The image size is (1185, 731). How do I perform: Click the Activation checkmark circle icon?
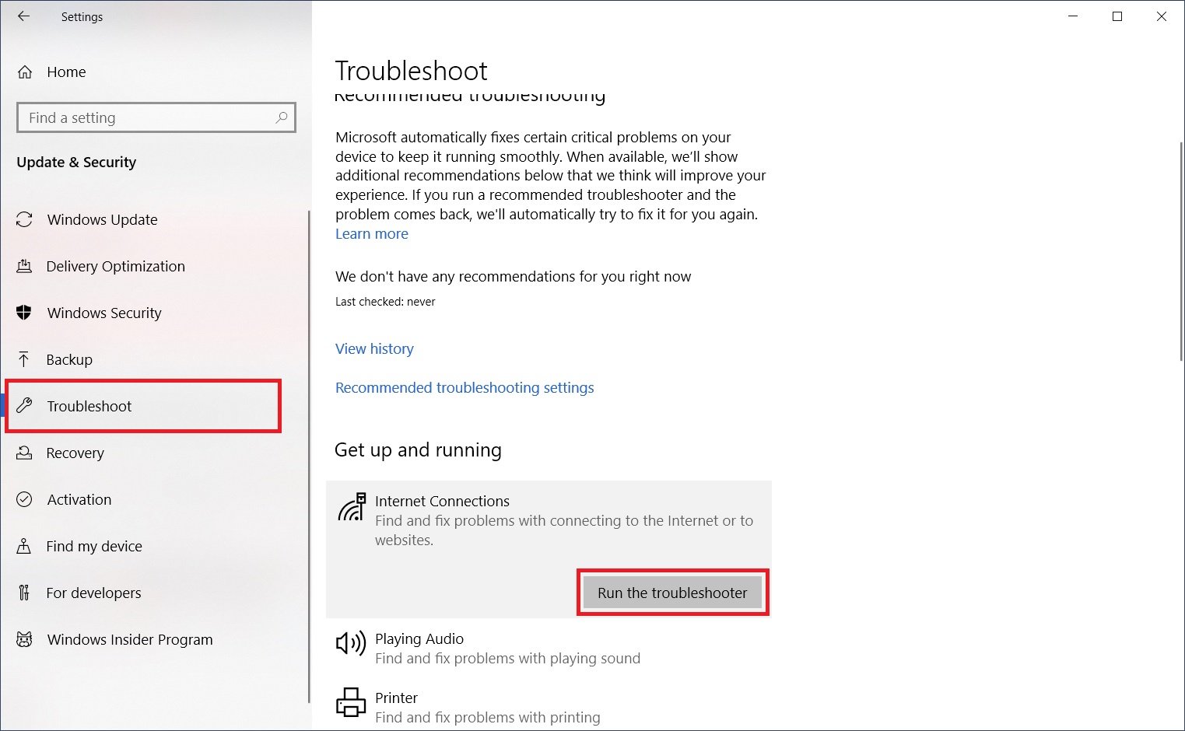point(24,499)
